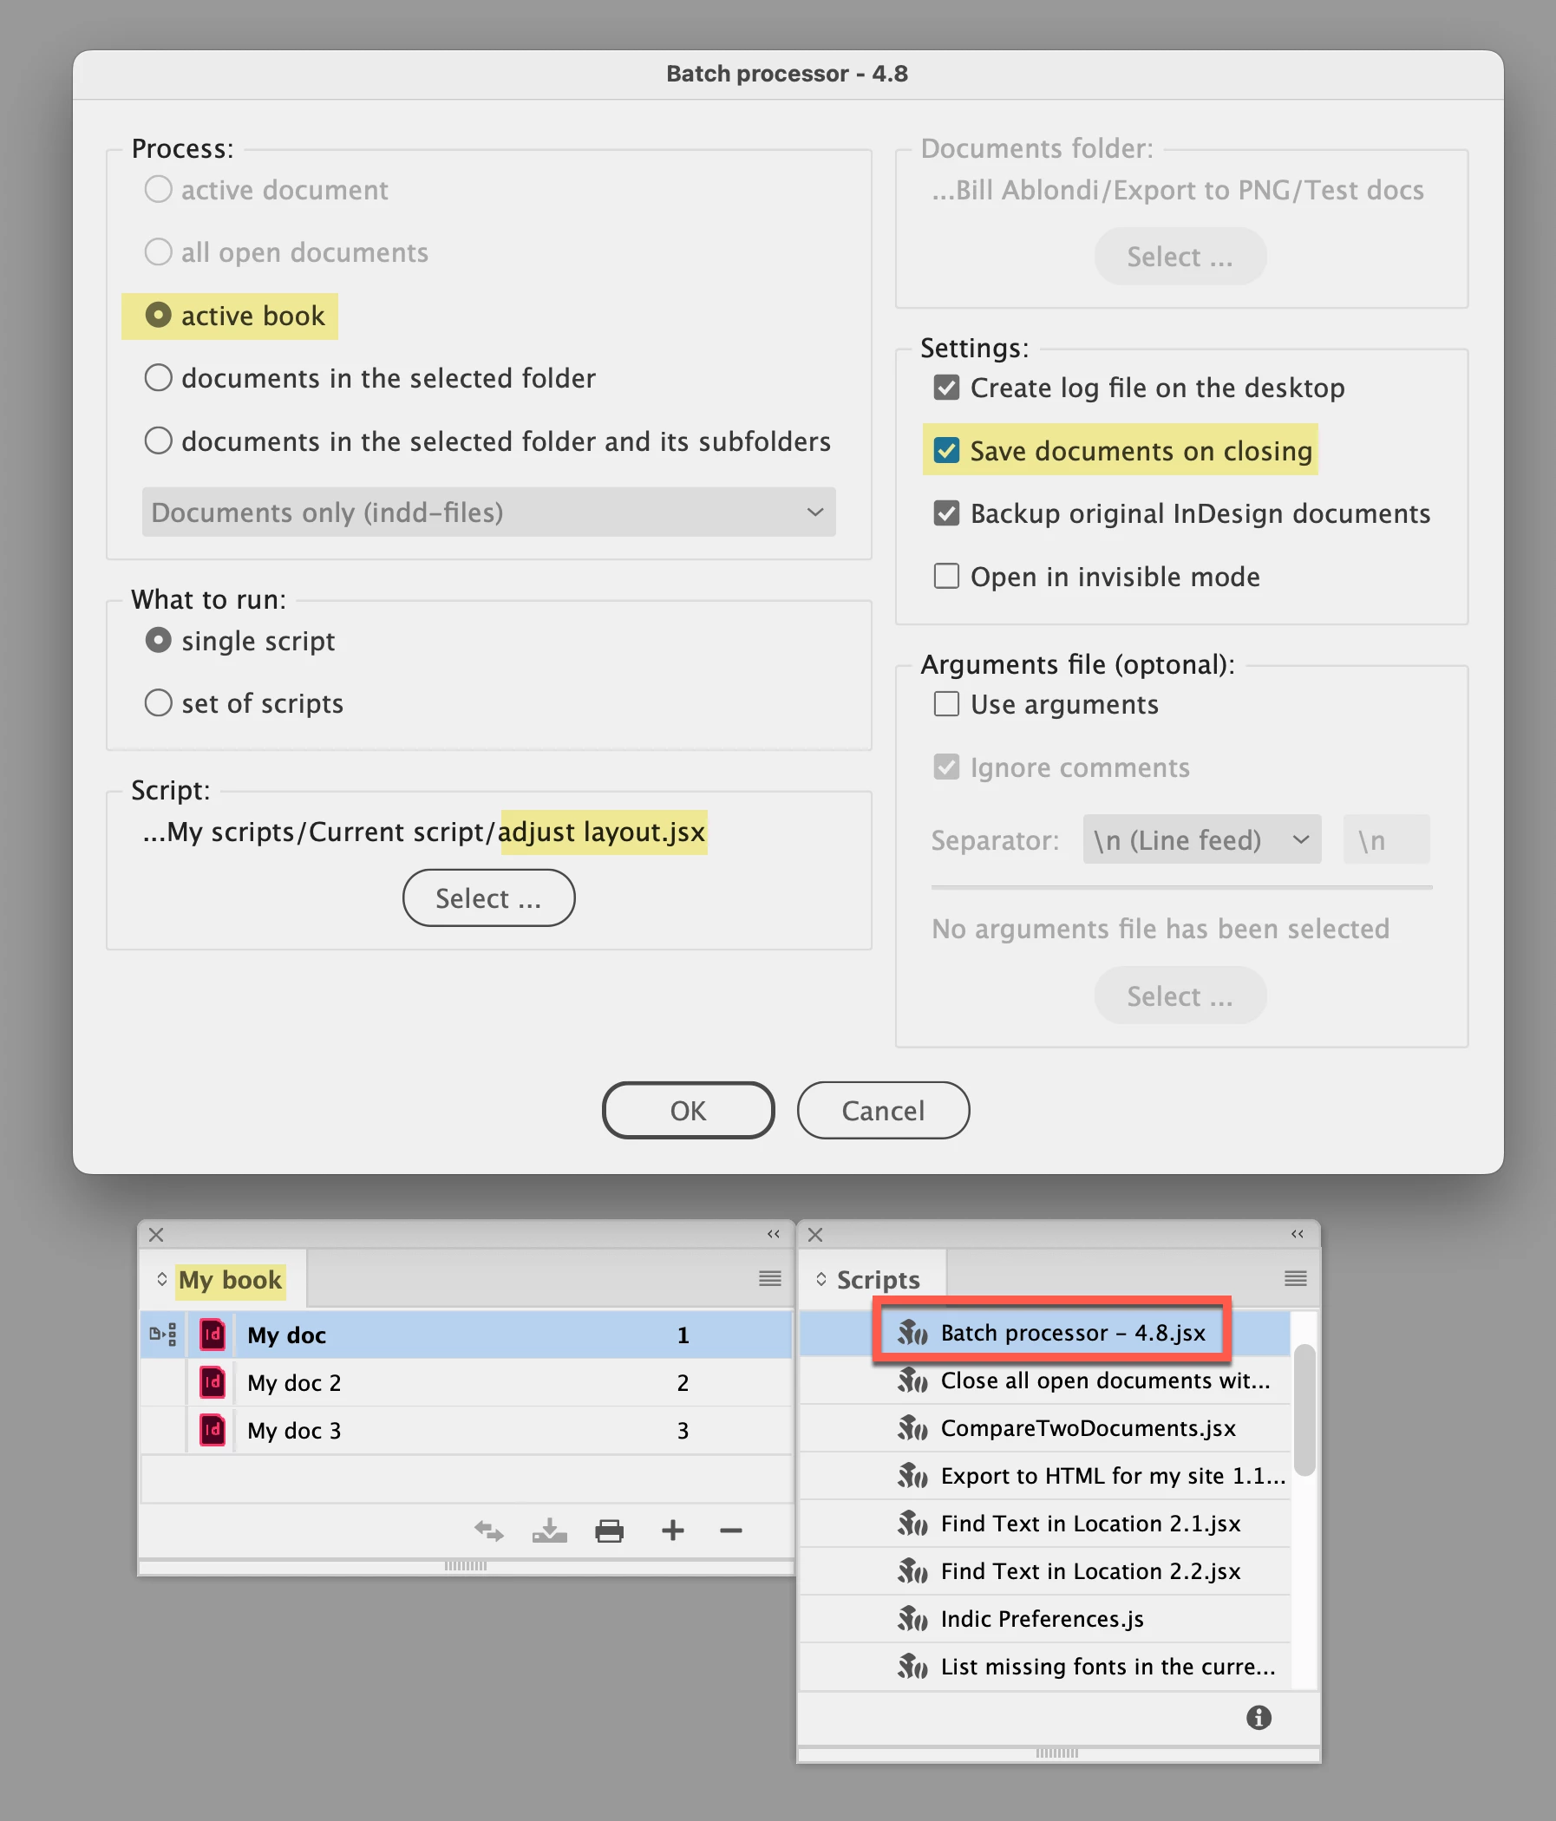Click the save book icon
Screen dimensions: 1556x1821
pyautogui.click(x=549, y=1531)
